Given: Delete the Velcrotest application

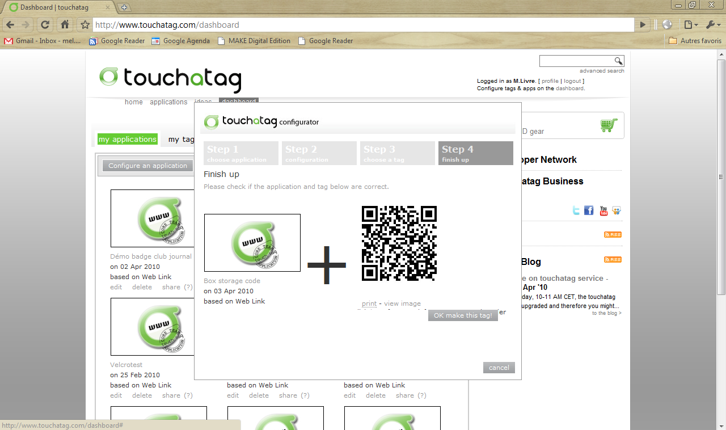Looking at the screenshot, I should coord(142,395).
